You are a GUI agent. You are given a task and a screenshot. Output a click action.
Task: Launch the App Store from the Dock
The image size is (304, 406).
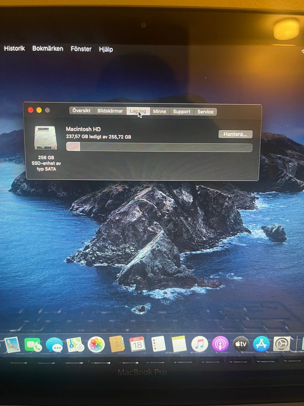point(261,344)
